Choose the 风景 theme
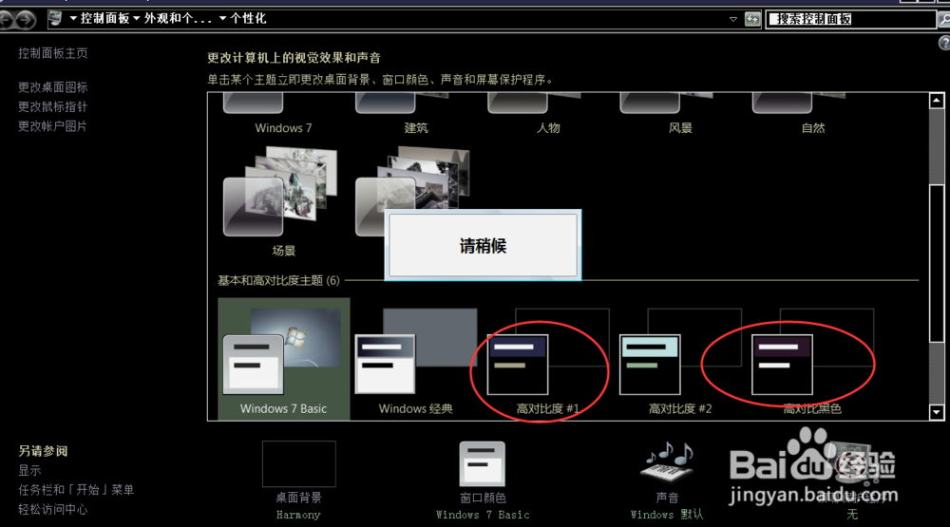 [x=680, y=115]
